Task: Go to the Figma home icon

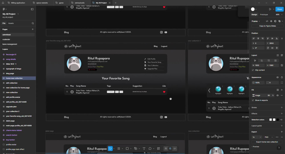Action: point(3,3)
